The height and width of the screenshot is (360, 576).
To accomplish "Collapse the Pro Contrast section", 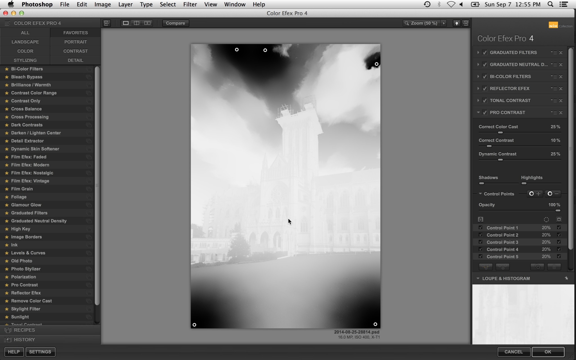I will tap(478, 112).
